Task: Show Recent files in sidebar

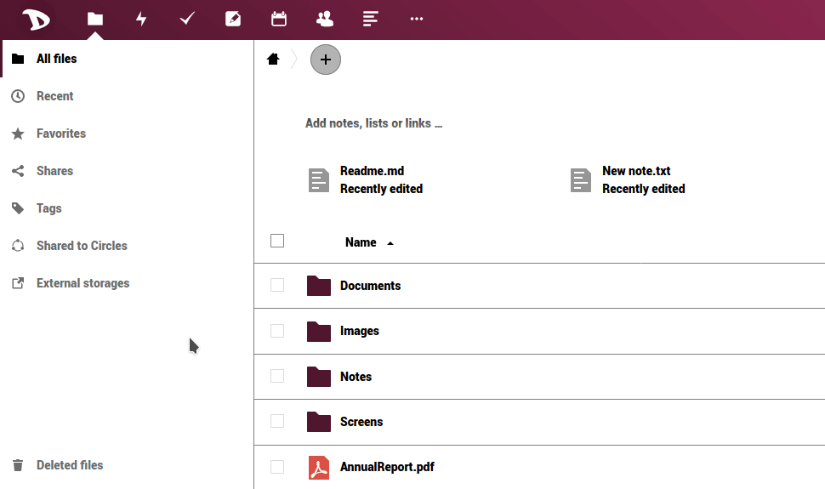Action: click(54, 96)
